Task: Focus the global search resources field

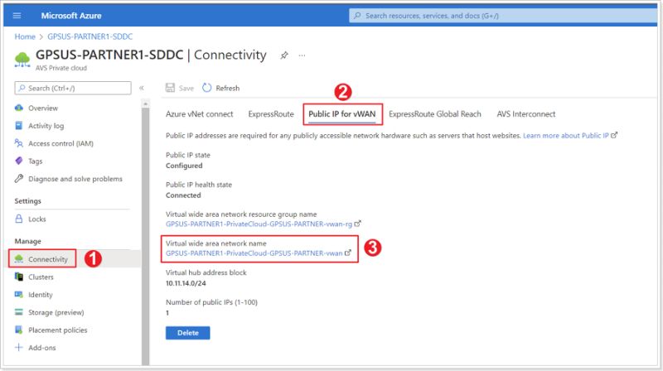Action: coord(503,16)
